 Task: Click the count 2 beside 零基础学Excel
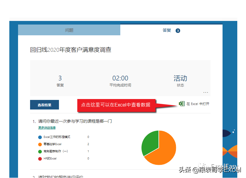(x=88, y=144)
